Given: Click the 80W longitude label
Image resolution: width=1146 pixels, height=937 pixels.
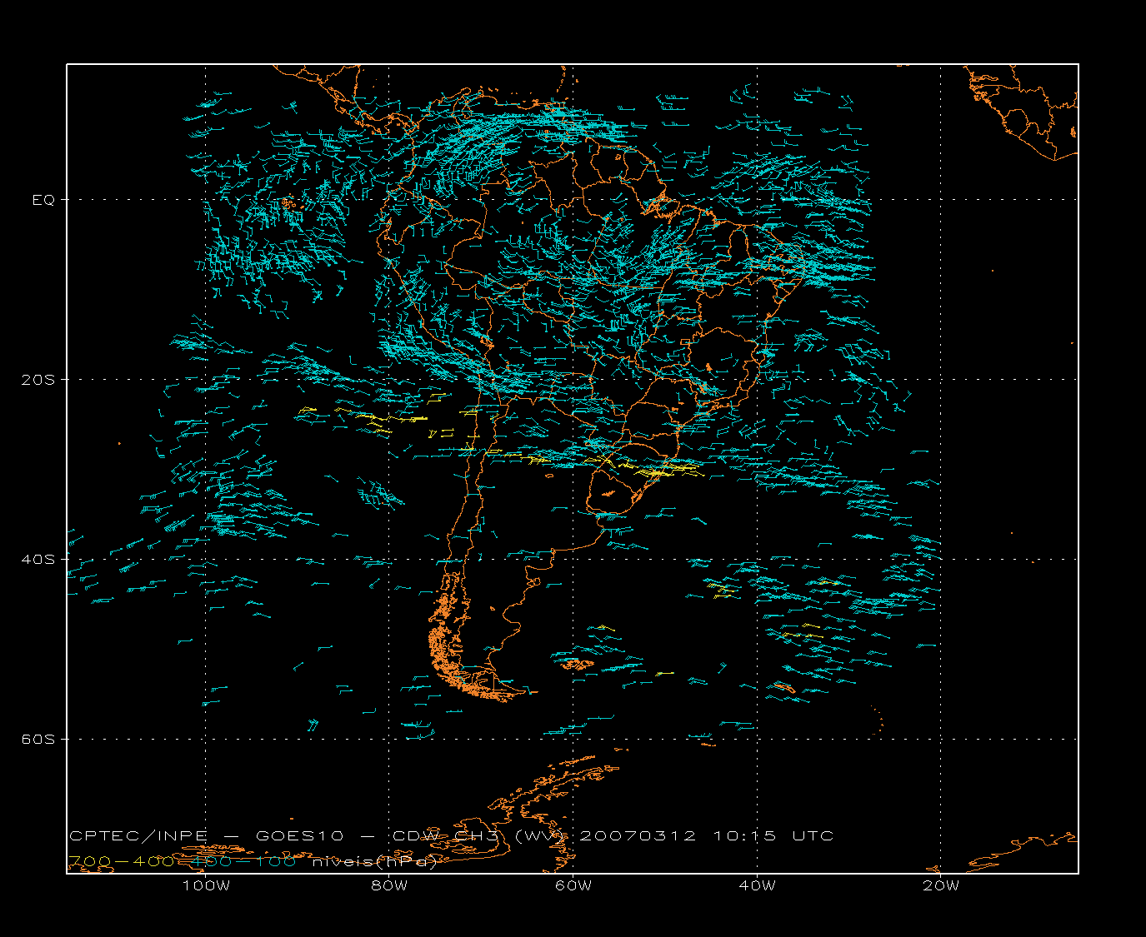Looking at the screenshot, I should (389, 885).
